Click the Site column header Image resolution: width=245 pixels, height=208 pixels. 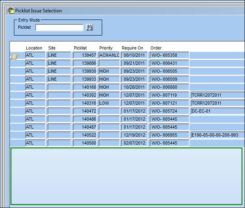coord(52,48)
